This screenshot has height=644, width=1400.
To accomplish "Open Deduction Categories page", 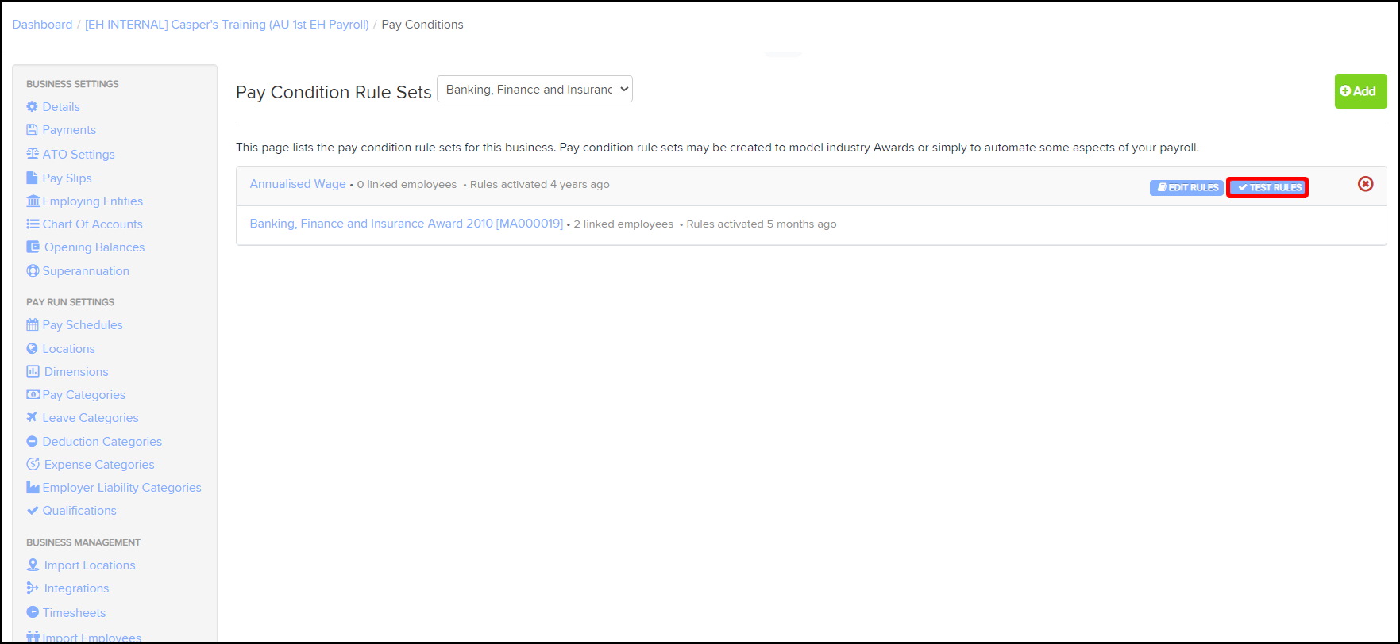I will coord(102,442).
